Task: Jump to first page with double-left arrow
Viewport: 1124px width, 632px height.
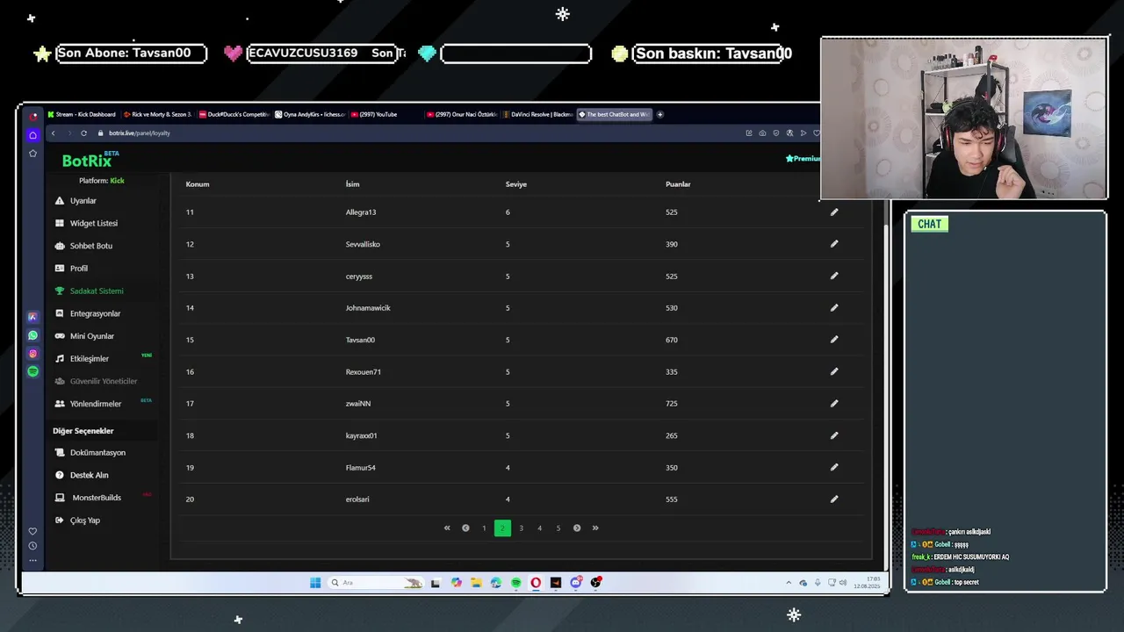Action: click(x=447, y=528)
